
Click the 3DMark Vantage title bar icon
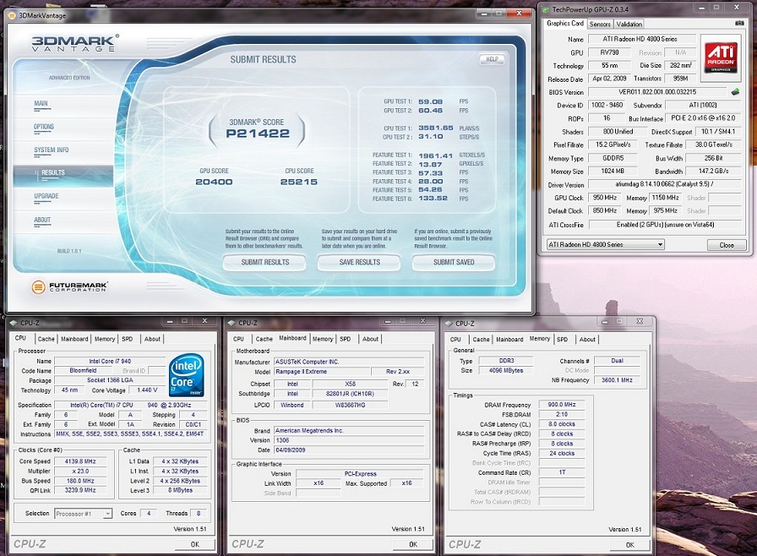click(13, 15)
